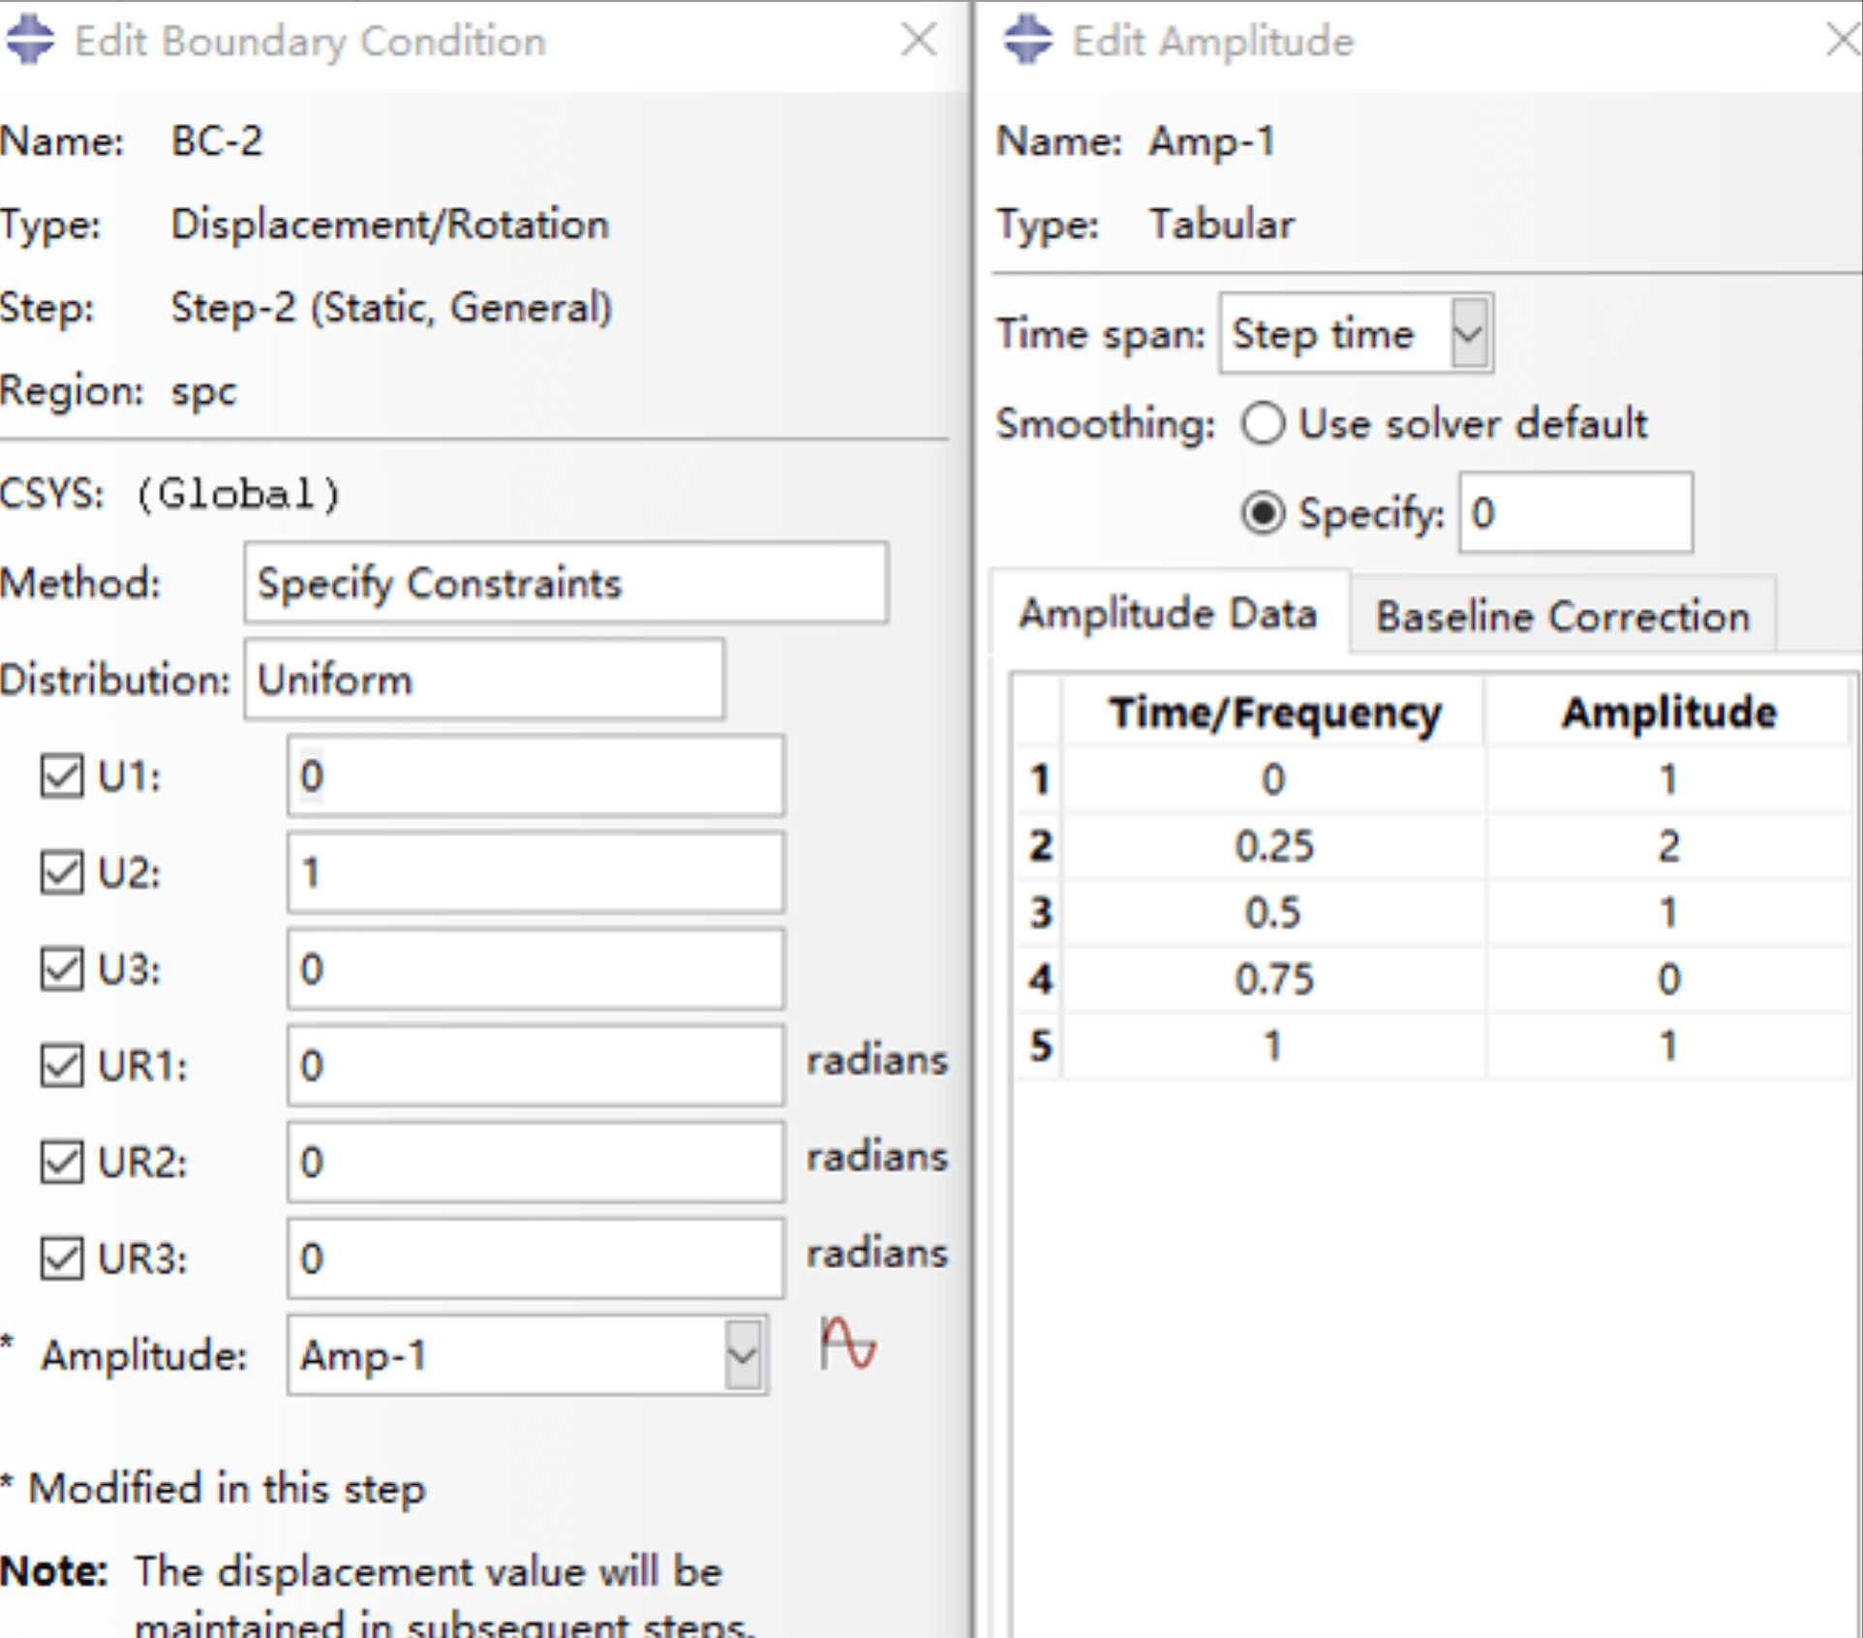Select the Use solver default radio button
The height and width of the screenshot is (1638, 1863).
[1264, 424]
